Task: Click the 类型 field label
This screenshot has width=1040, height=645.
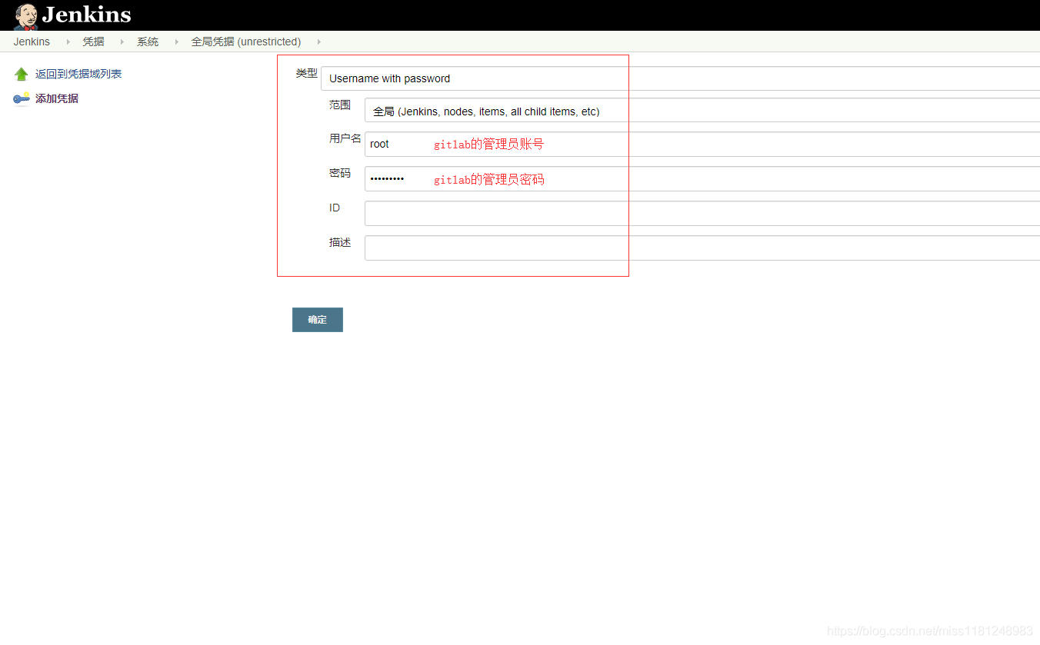Action: (x=307, y=73)
